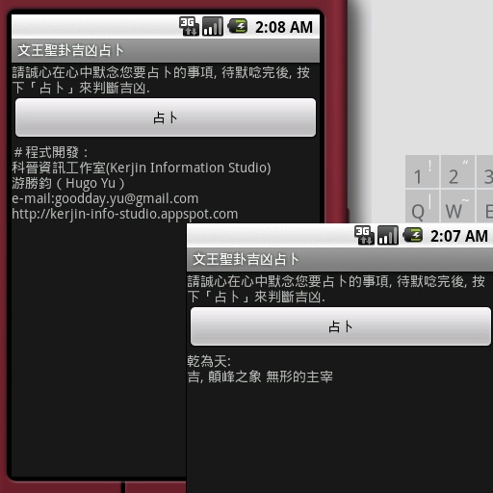Tap the 占卜 button in the 2:08 AM screen

(x=166, y=117)
